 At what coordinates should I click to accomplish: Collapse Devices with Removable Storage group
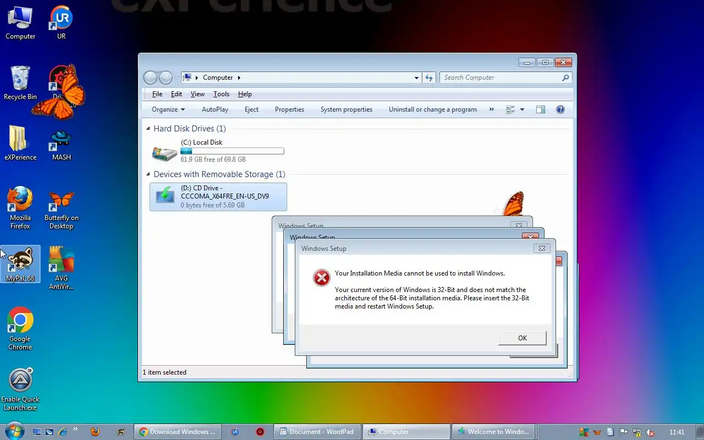pos(148,174)
